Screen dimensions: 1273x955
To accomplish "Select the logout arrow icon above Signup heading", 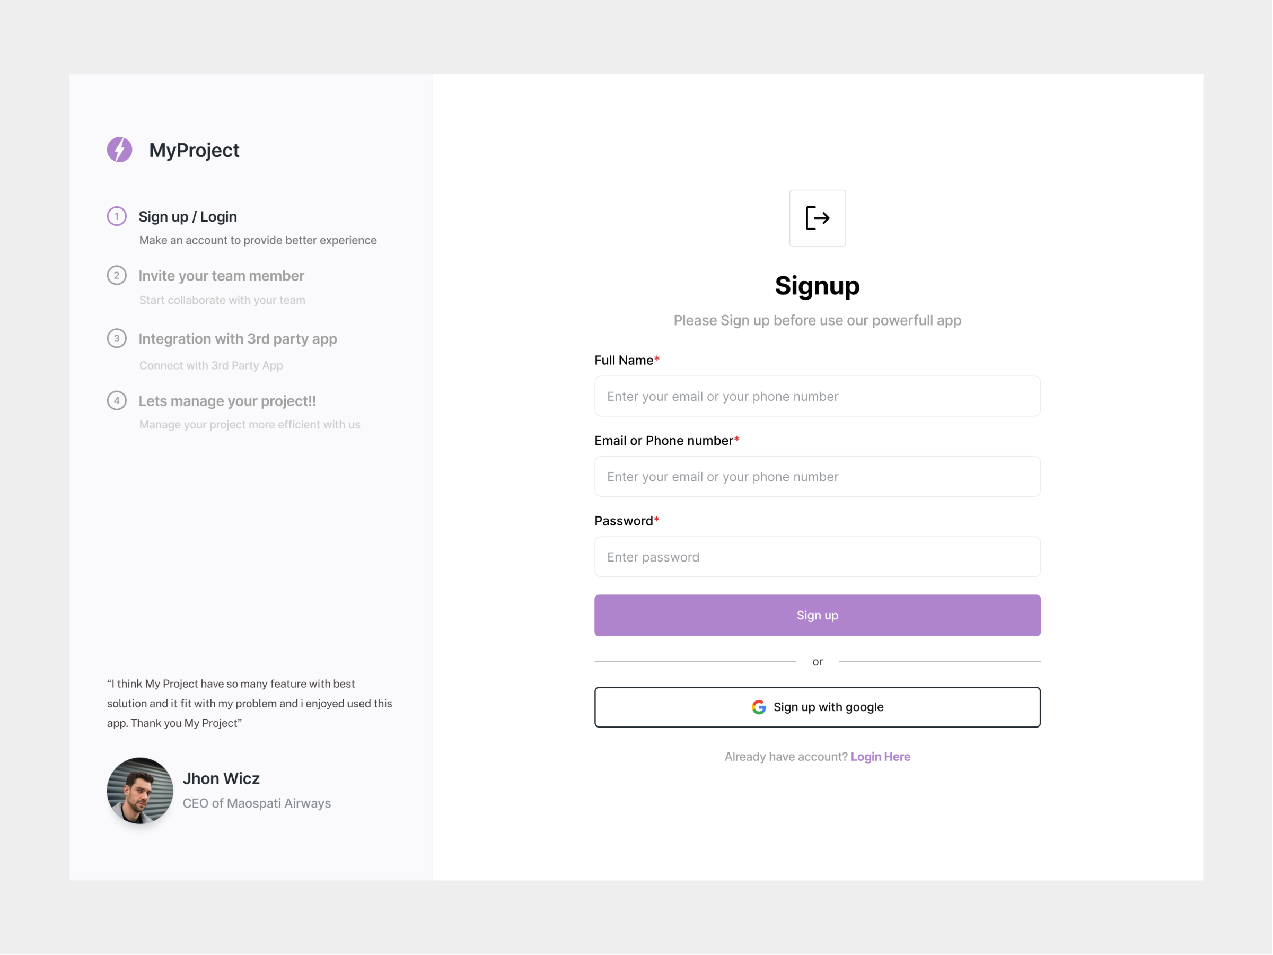I will click(x=818, y=218).
